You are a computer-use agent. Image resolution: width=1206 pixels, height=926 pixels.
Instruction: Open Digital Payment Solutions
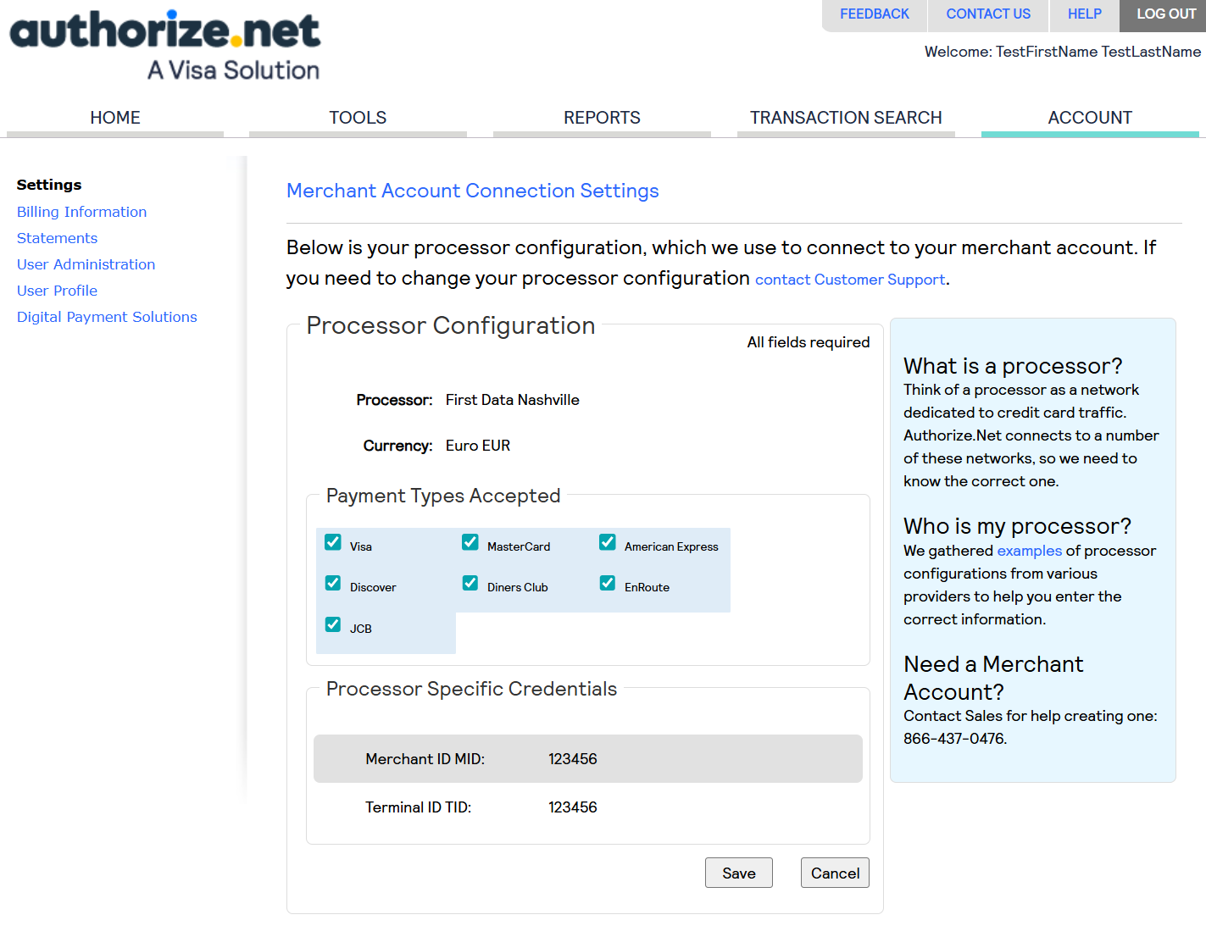(x=107, y=317)
